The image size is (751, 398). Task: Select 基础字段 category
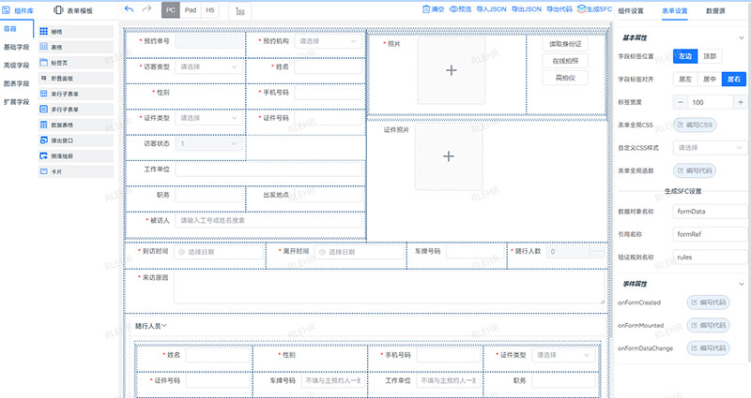(x=16, y=47)
